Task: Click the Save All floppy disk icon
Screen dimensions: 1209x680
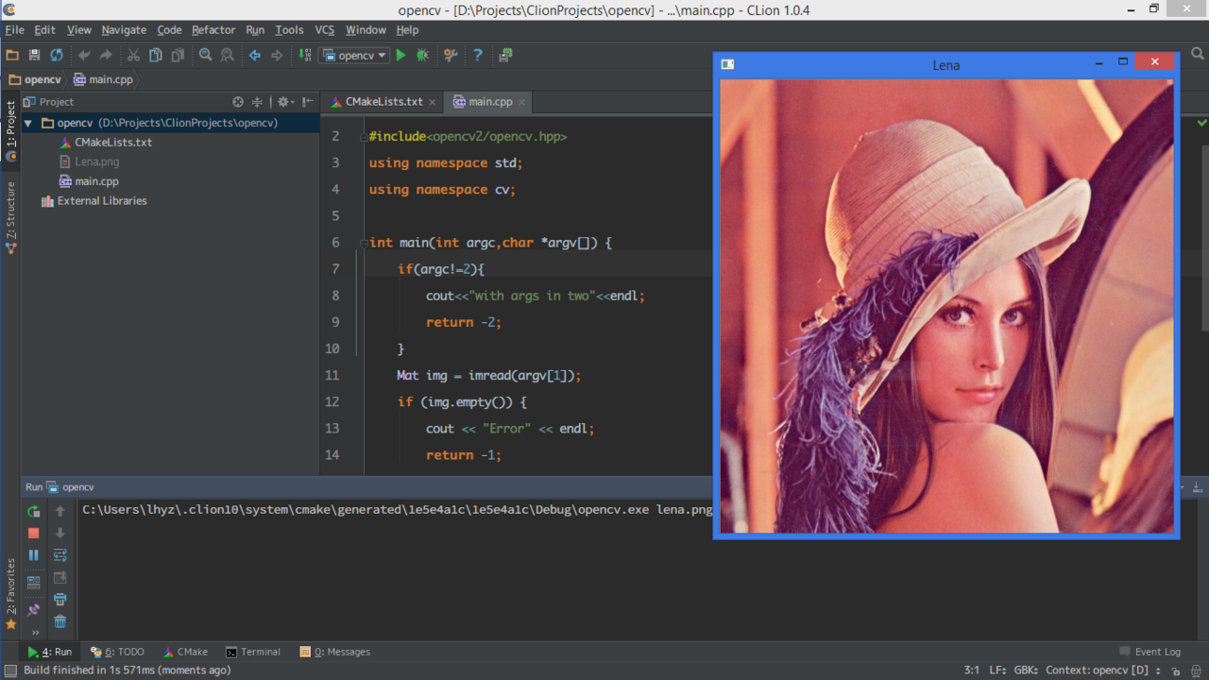Action: pos(34,56)
